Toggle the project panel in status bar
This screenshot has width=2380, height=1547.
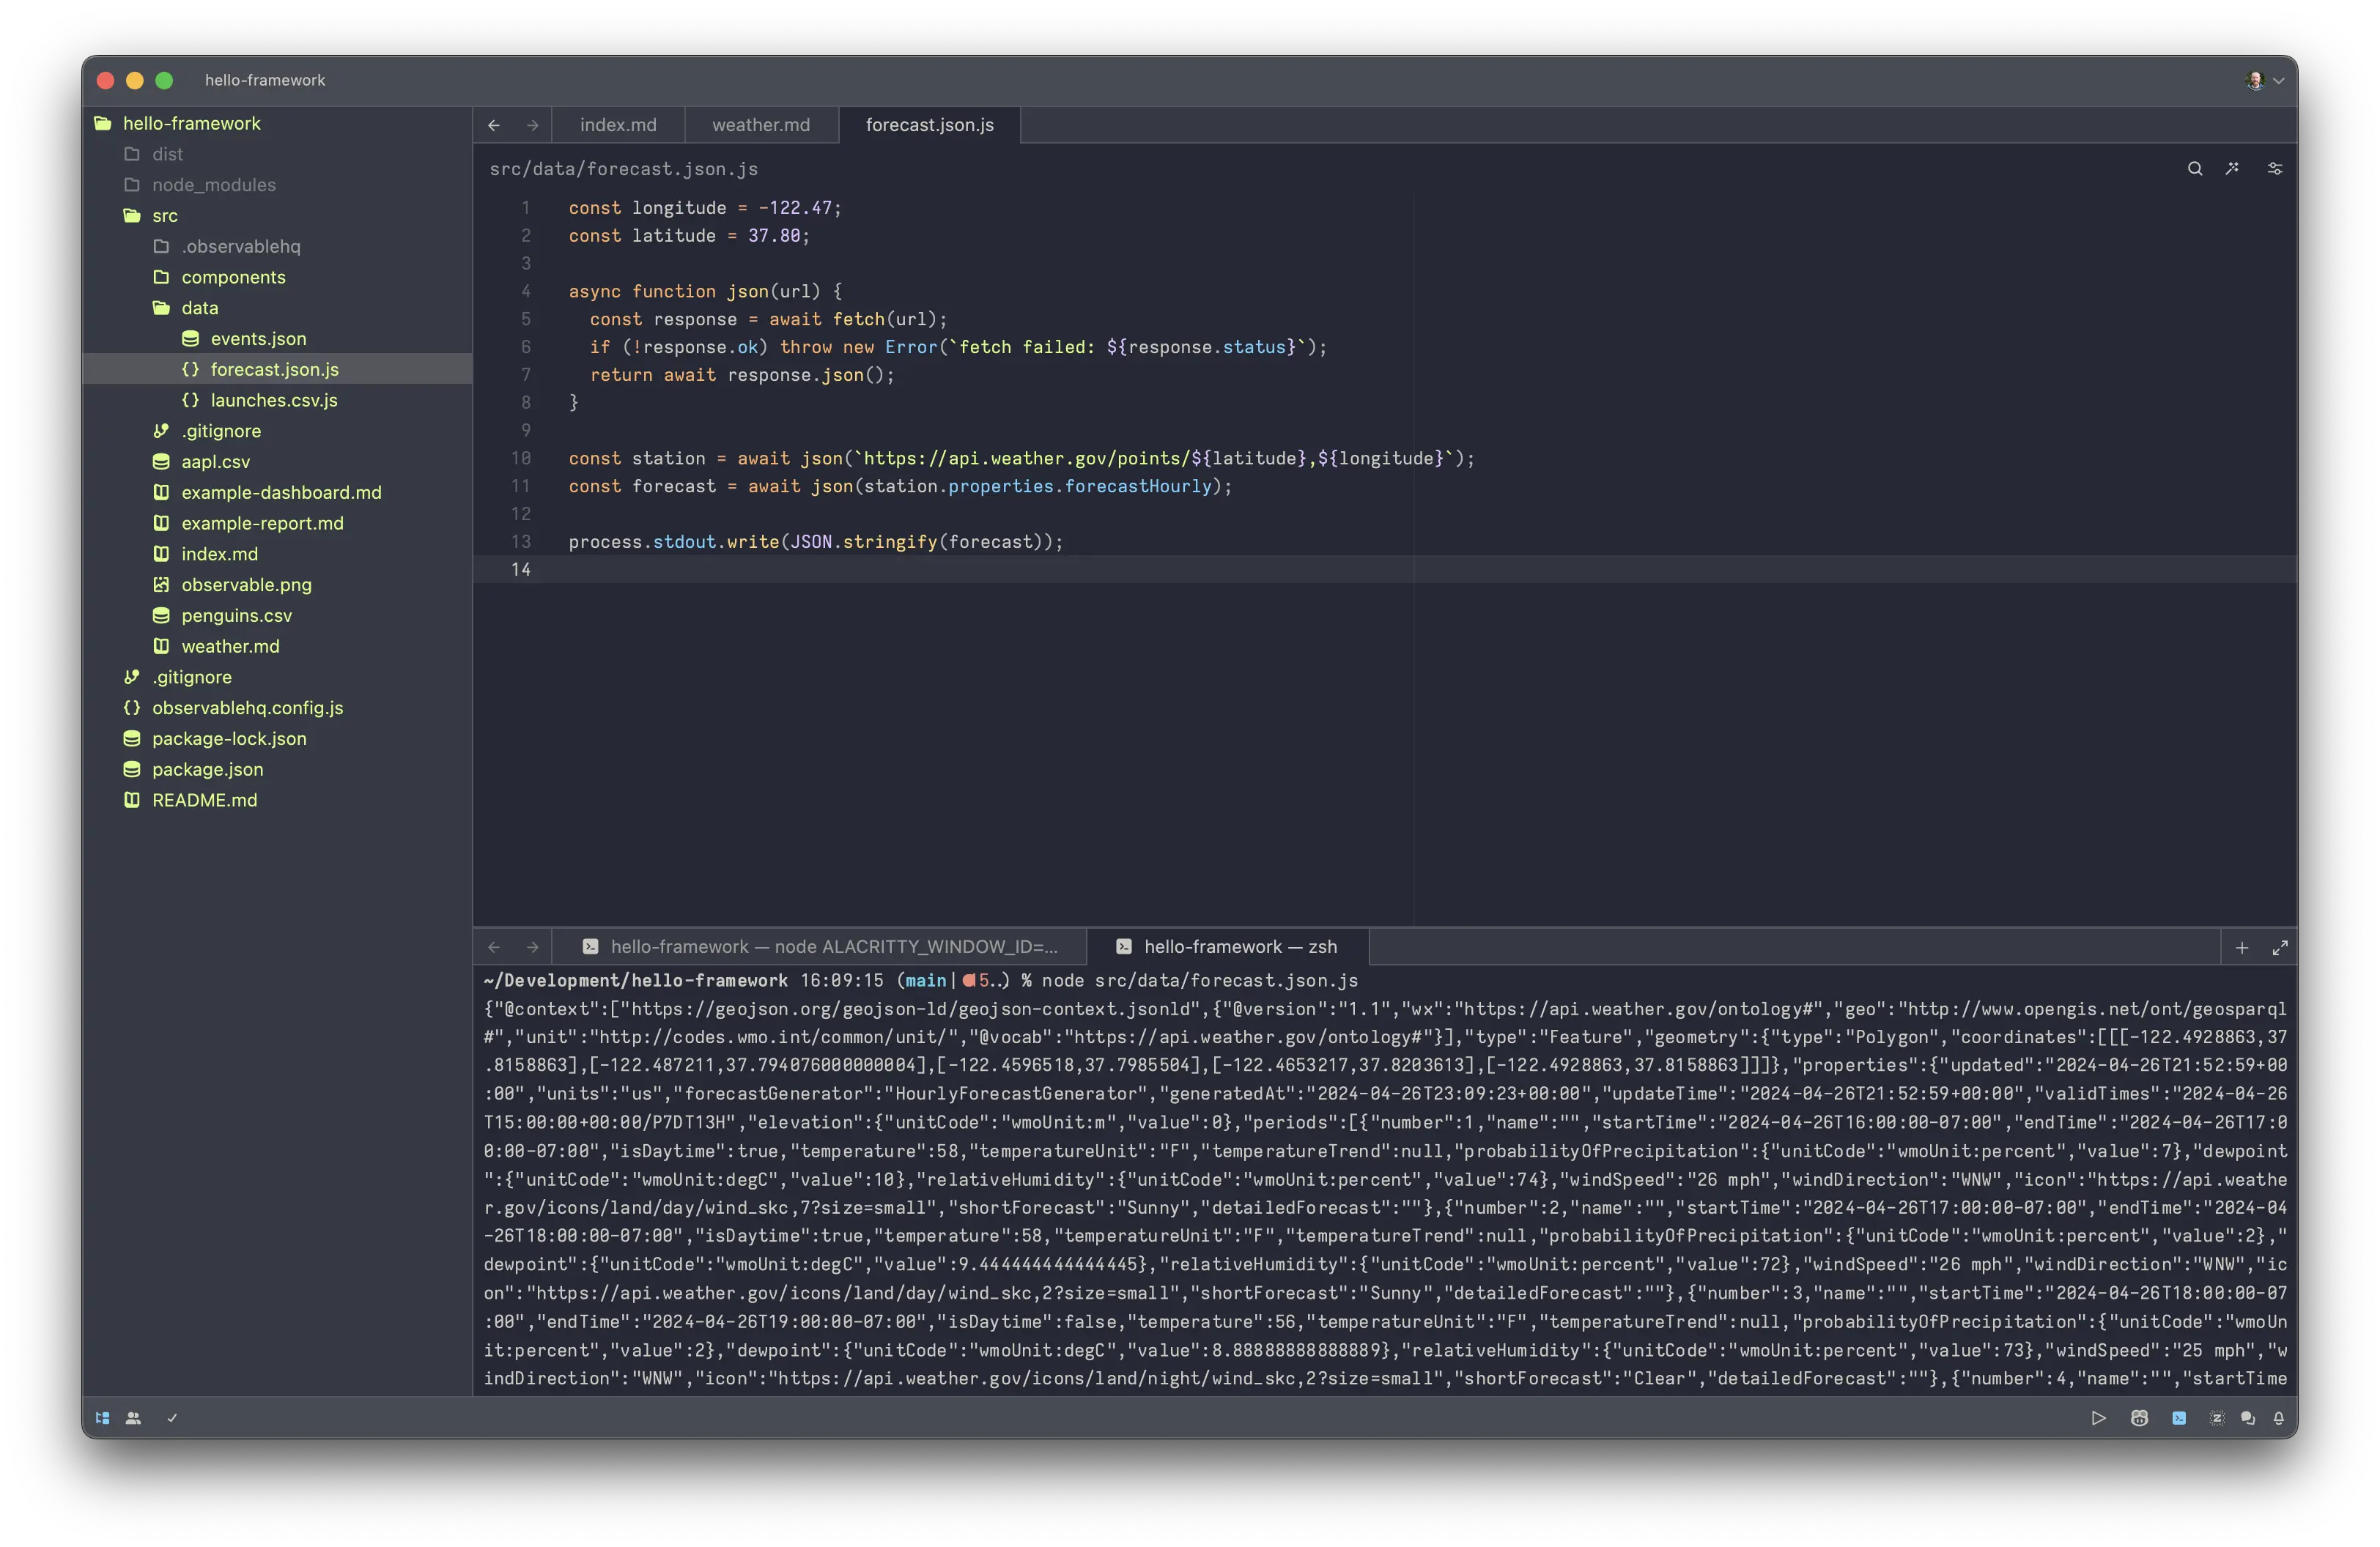102,1418
